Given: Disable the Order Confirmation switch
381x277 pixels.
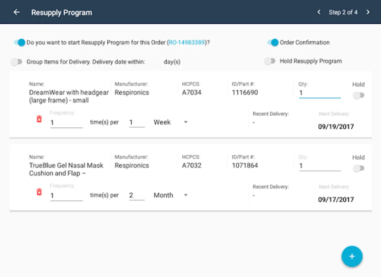Looking at the screenshot, I should tap(272, 42).
